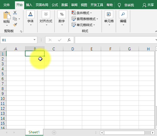Click the 单元格样式 cell styles icon

coord(74,25)
